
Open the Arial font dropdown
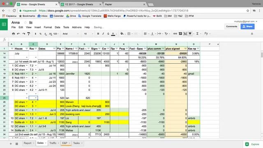70,34
